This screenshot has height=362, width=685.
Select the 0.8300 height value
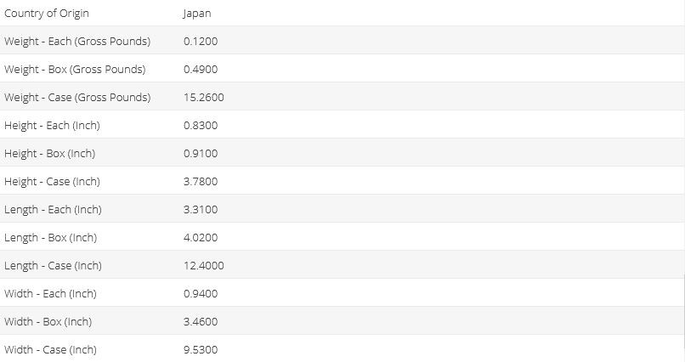click(201, 126)
